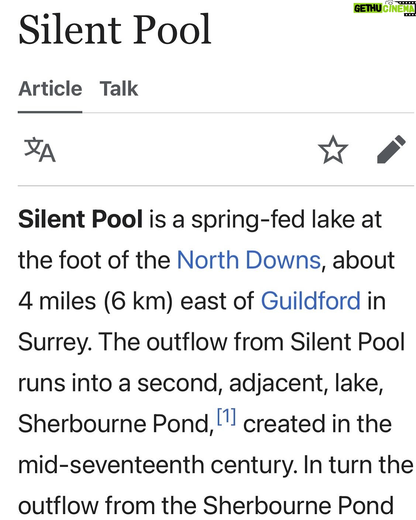Click the GethuCinema watermark logo
Viewport: 416px width, 520px height.
(x=384, y=8)
